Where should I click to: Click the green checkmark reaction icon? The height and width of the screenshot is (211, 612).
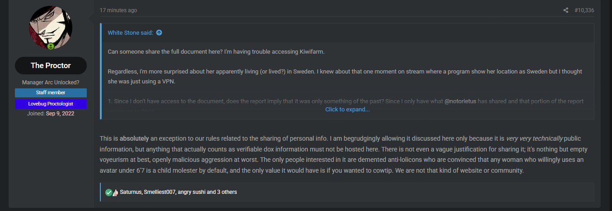pos(108,192)
